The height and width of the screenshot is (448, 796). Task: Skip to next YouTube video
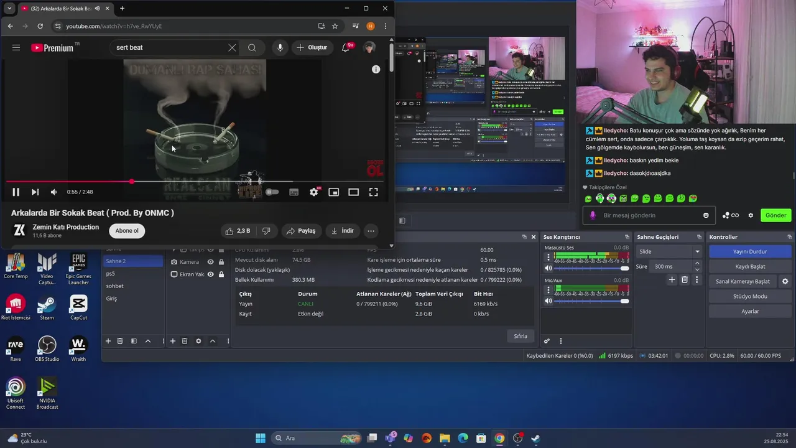pos(35,192)
